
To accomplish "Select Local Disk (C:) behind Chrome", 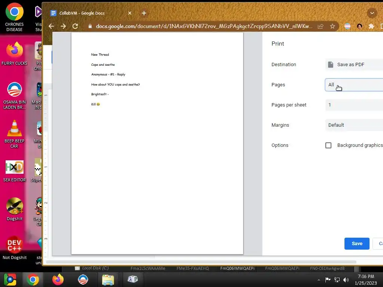I will [92, 268].
